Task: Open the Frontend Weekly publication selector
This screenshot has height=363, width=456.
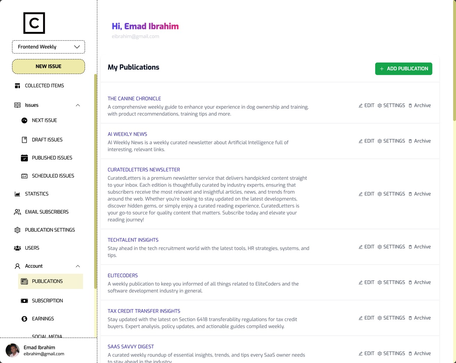Action: pyautogui.click(x=48, y=47)
